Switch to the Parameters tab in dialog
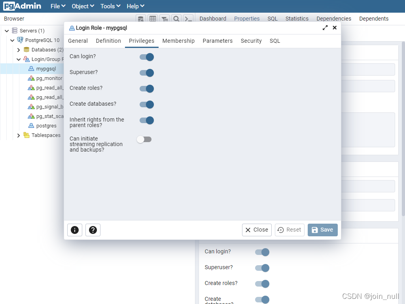This screenshot has width=405, height=304. (x=218, y=41)
